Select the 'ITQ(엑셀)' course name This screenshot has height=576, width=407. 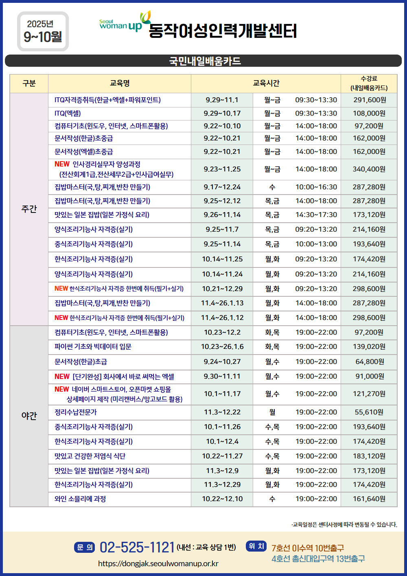point(68,114)
